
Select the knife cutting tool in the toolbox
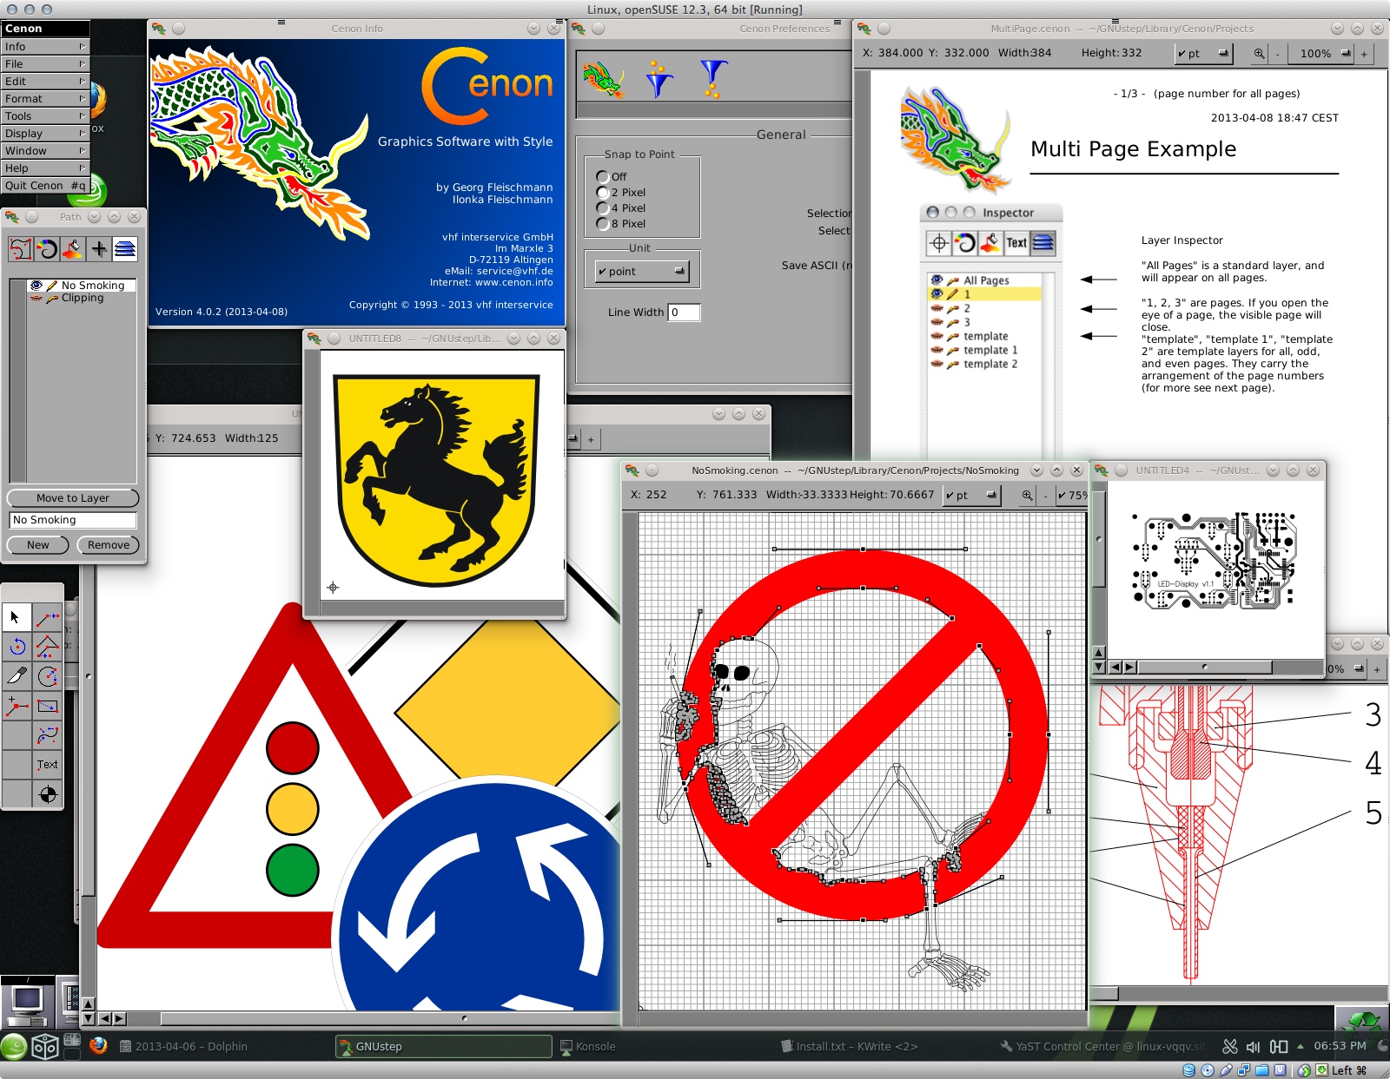click(17, 676)
